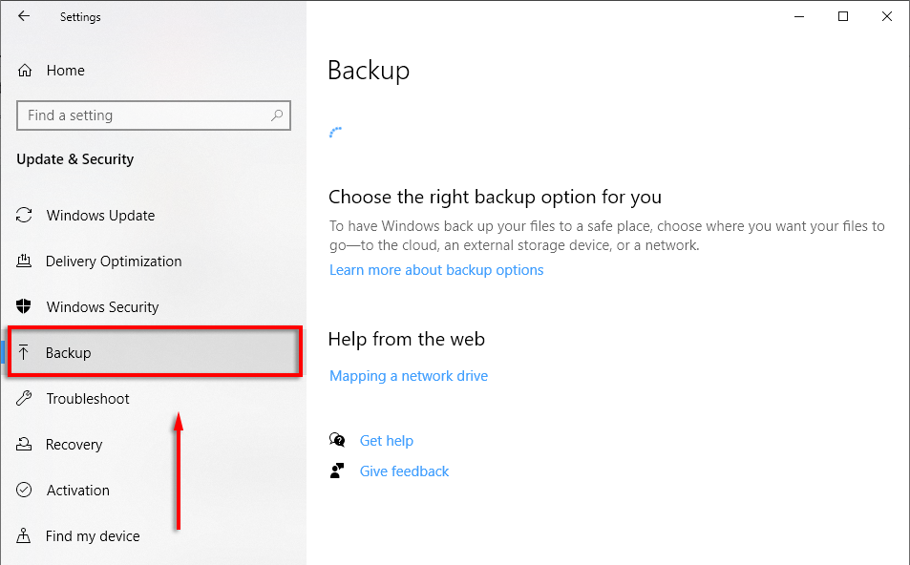Maximize the Settings window
This screenshot has height=565, width=910.
[x=843, y=16]
